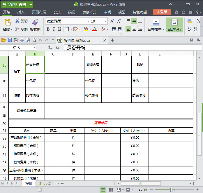Click the vertical scrollbar thumb
Screen dimensions: 203x193
[x=200, y=134]
